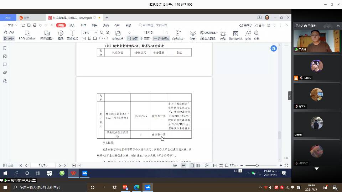The width and height of the screenshot is (342, 192).
Task: Adjust the zoom slider in status bar
Action: [x=257, y=166]
